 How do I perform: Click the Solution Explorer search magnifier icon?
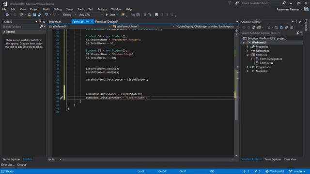tap(298, 33)
